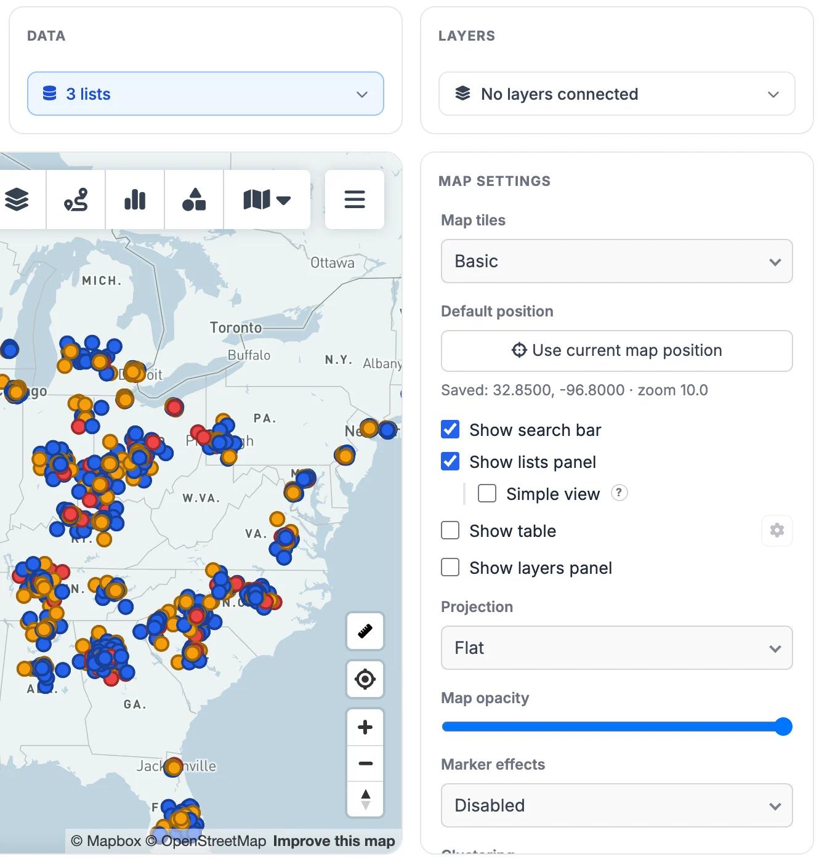Open the bar chart analytics tool
This screenshot has width=819, height=862.
(x=135, y=199)
